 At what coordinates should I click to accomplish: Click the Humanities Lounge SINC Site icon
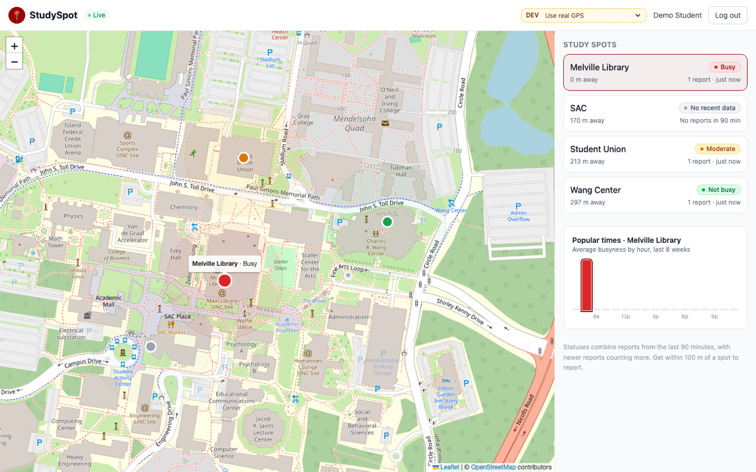click(308, 354)
